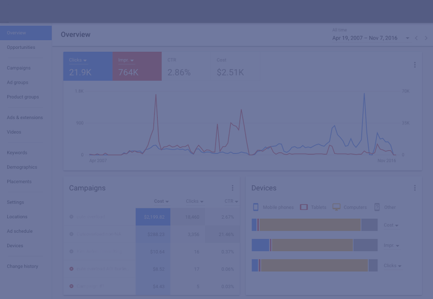Expand the date range picker
The image size is (433, 299).
point(407,38)
